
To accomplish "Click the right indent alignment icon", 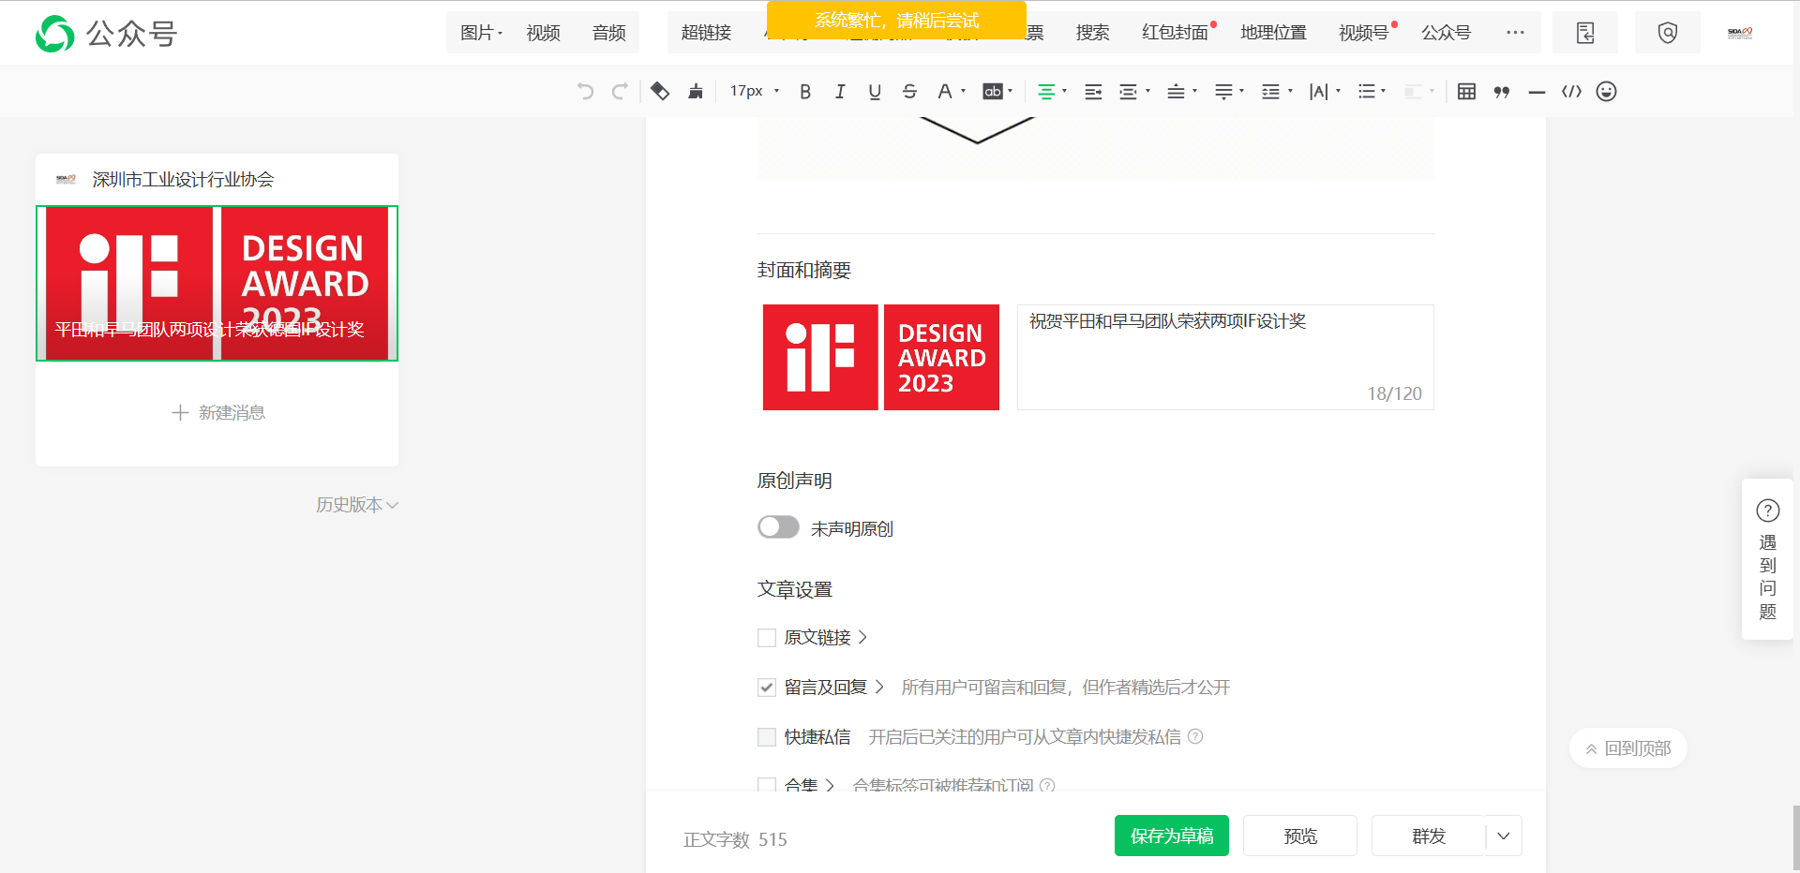I will pyautogui.click(x=1093, y=91).
